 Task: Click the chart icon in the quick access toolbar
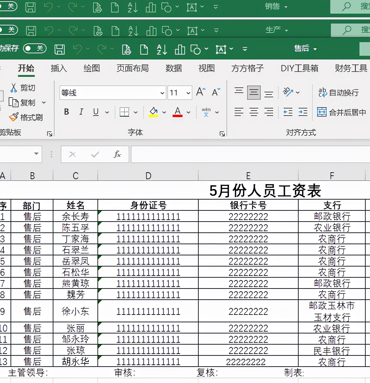180,49
